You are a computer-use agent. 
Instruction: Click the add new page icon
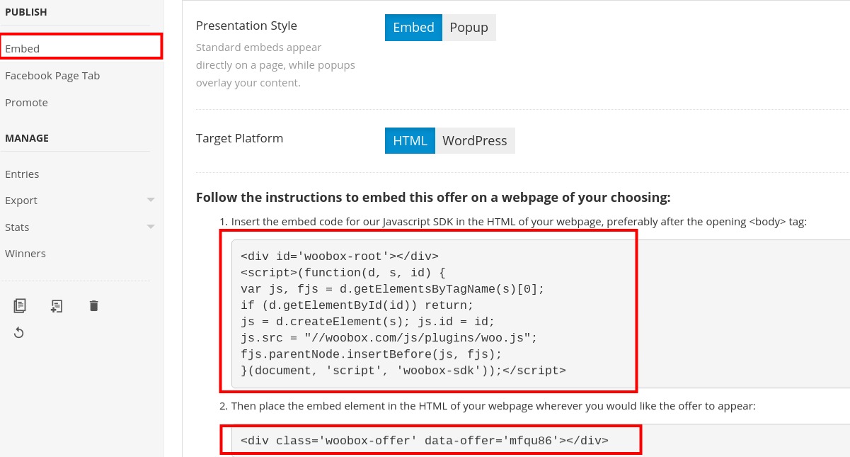[x=57, y=305]
